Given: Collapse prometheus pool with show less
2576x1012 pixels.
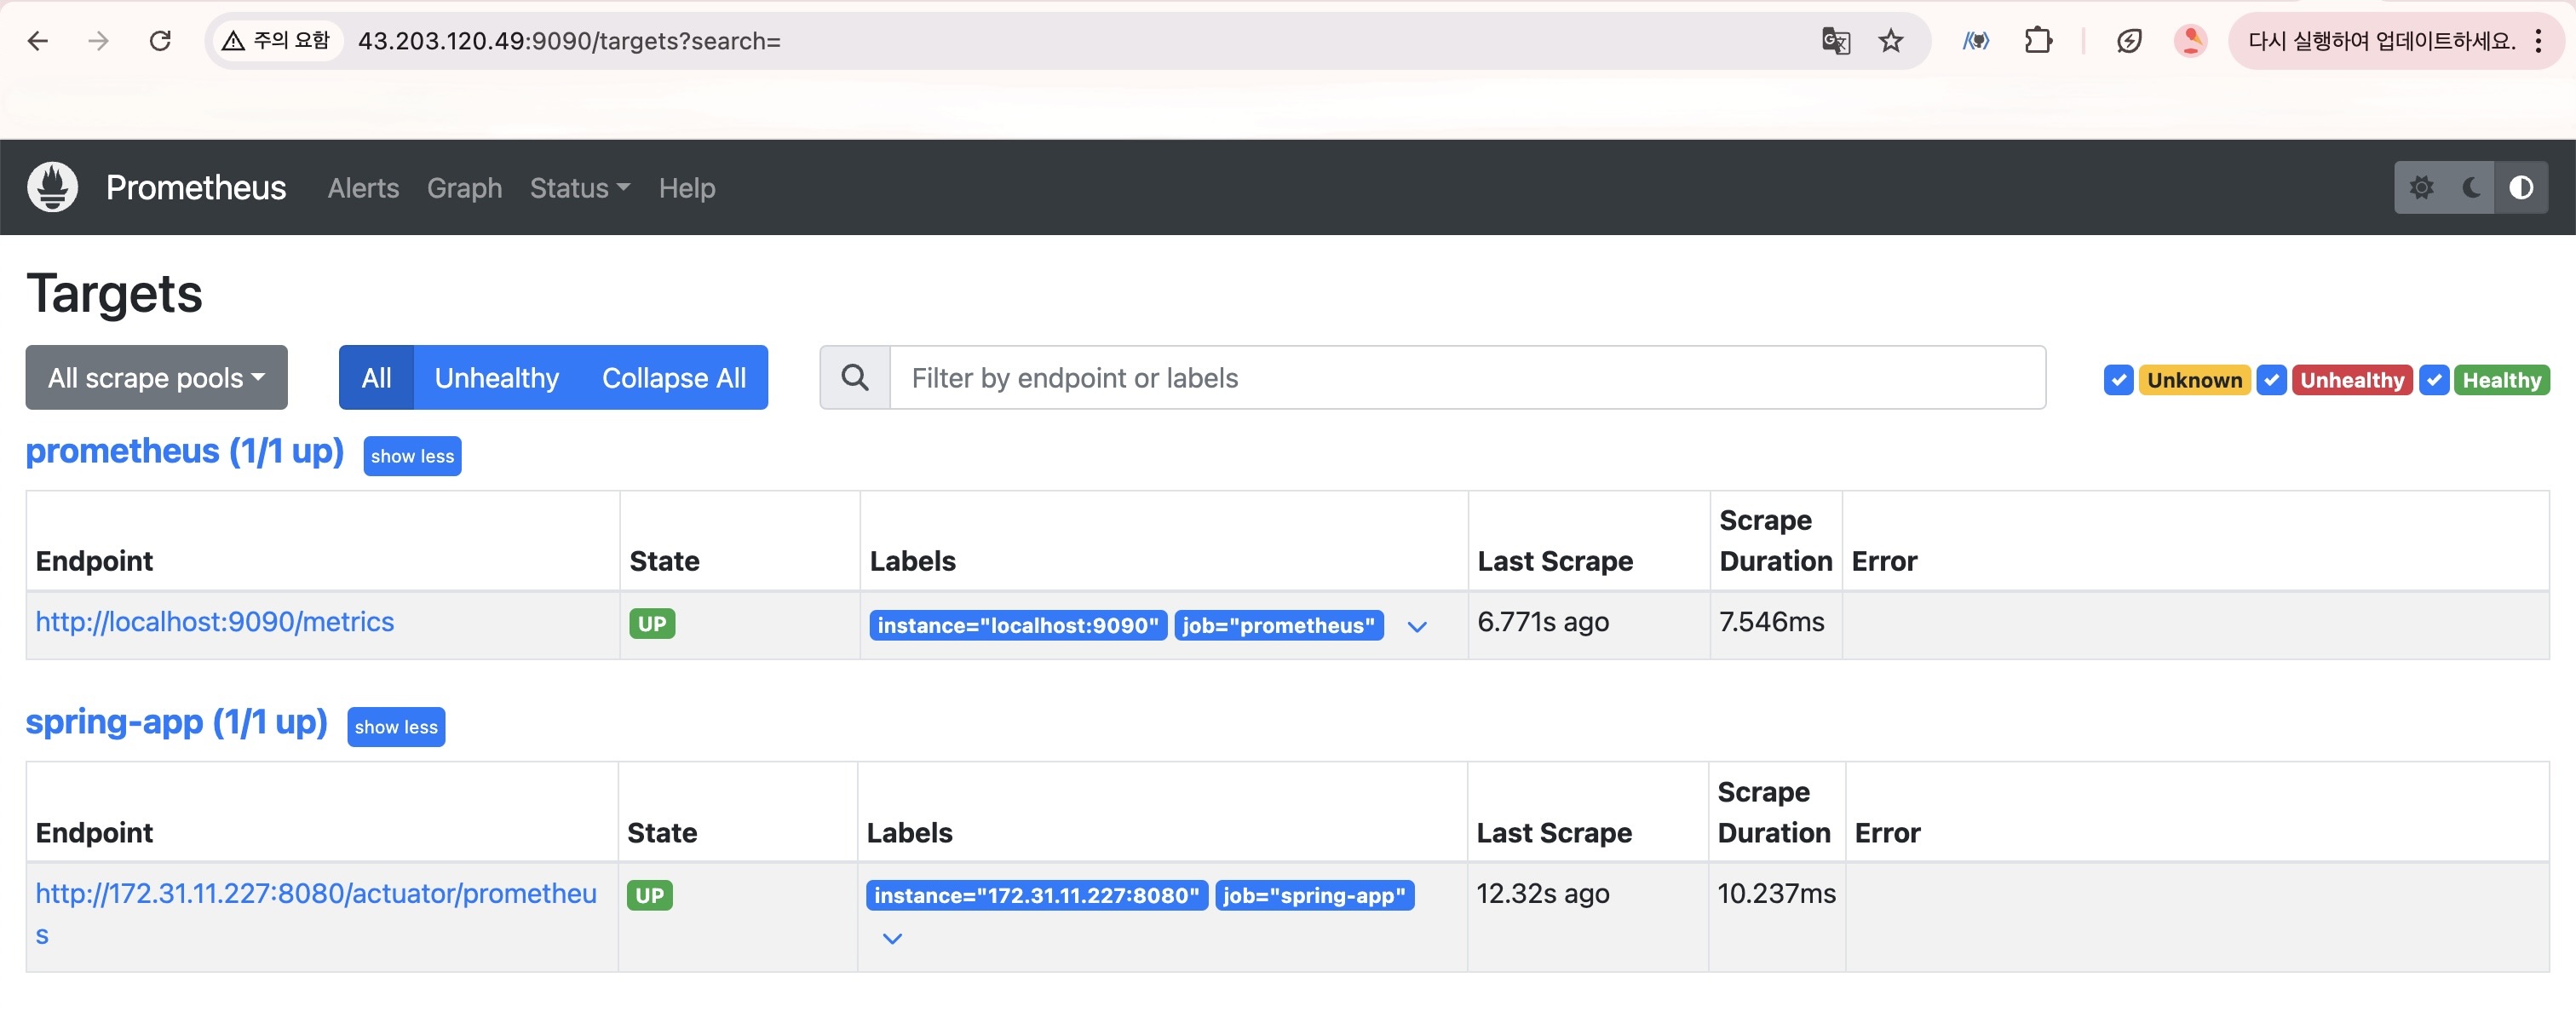Looking at the screenshot, I should click(x=412, y=456).
